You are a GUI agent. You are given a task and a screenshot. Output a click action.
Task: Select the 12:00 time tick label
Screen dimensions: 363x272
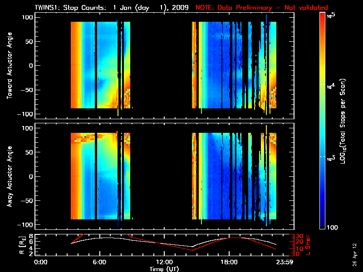pos(164,262)
